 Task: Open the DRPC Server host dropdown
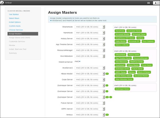point(90,109)
